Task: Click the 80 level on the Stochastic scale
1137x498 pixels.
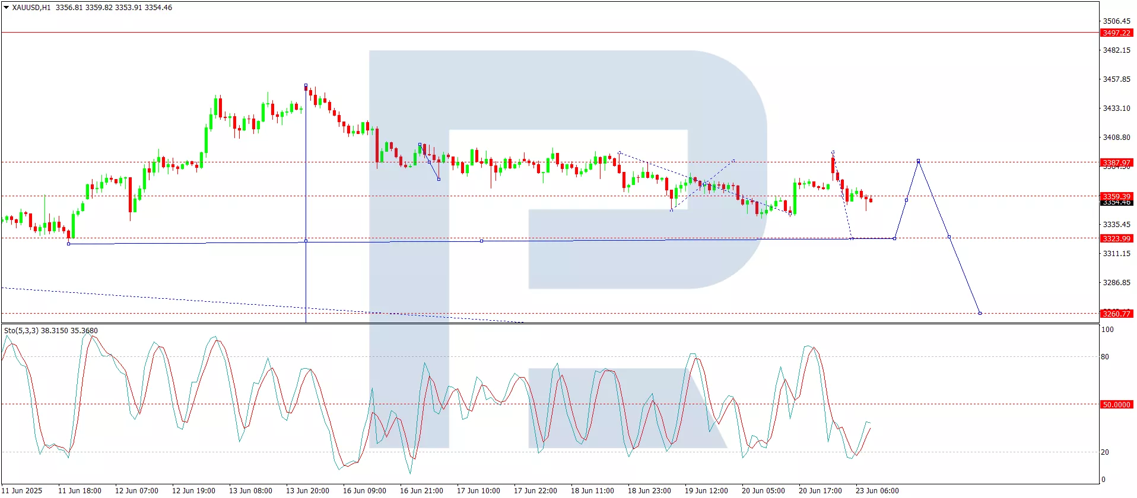Action: [x=1104, y=357]
